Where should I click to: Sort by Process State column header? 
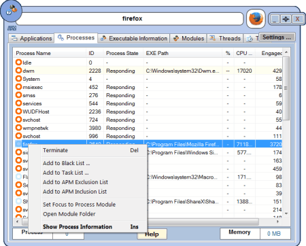click(x=124, y=53)
